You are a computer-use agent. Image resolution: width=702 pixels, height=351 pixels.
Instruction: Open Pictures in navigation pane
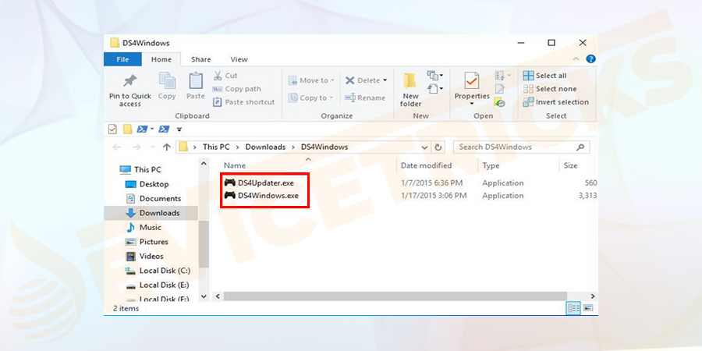tap(147, 242)
